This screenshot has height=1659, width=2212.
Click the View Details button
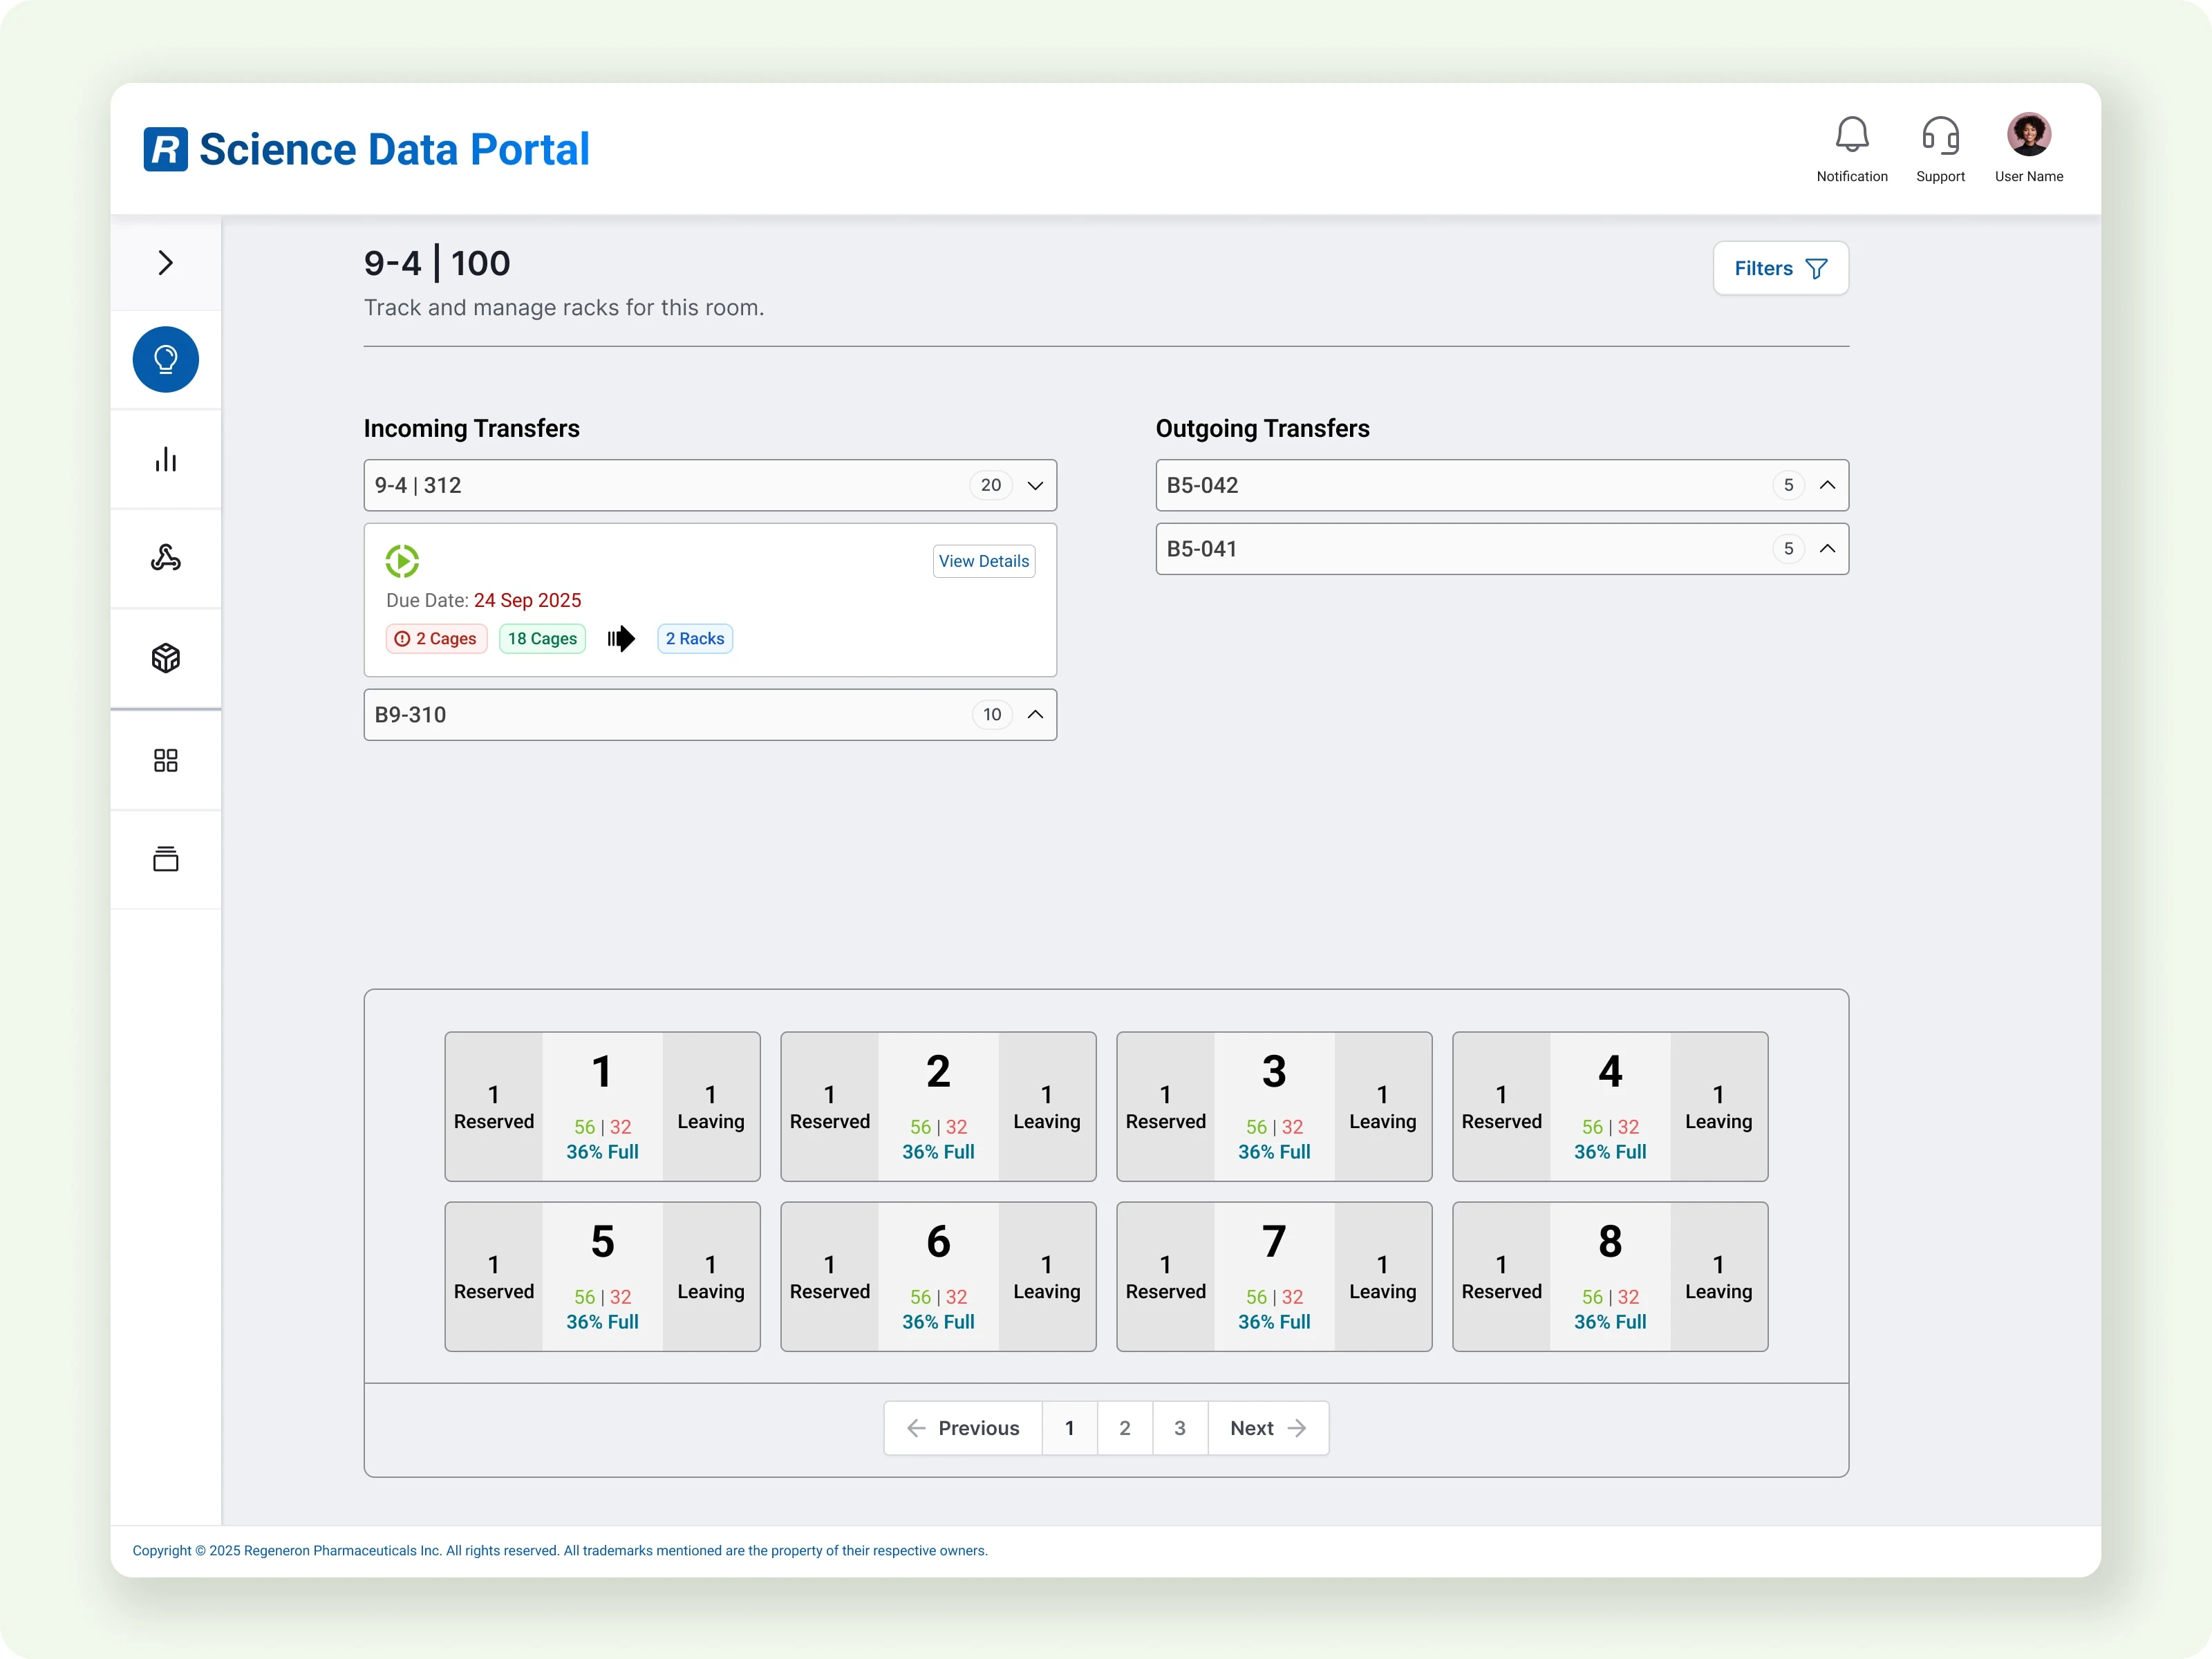point(983,561)
